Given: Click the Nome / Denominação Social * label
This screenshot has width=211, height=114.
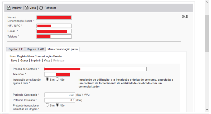Looking at the screenshot, I should click(21, 19).
